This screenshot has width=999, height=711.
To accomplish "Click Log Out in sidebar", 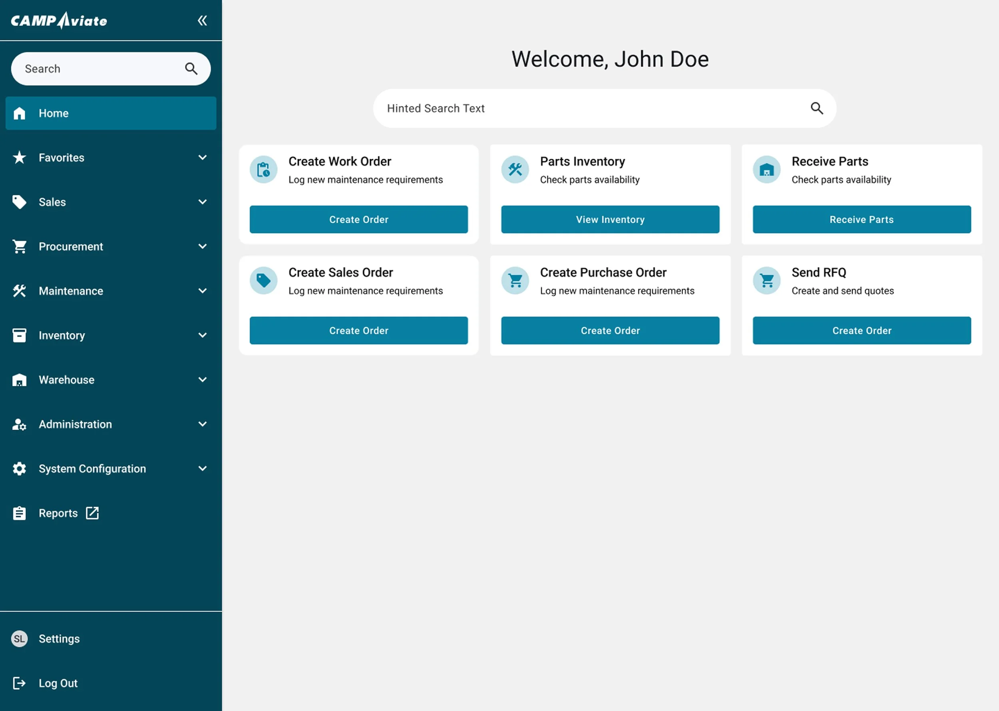I will (x=58, y=683).
